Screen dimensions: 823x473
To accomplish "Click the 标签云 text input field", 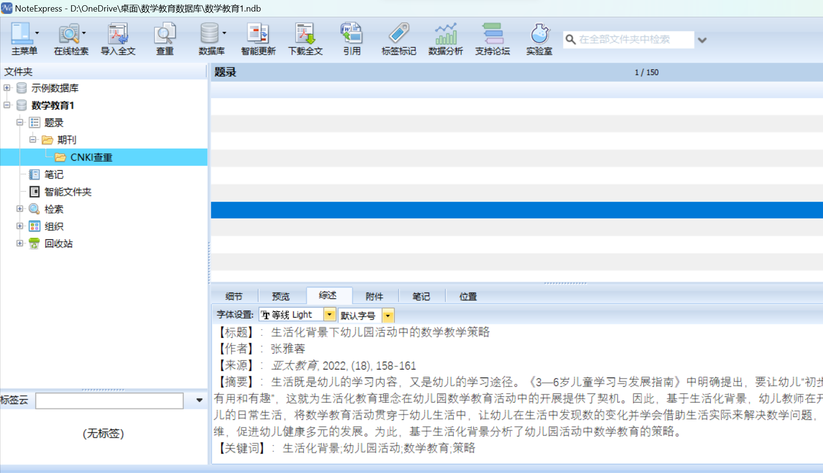I will tap(109, 401).
